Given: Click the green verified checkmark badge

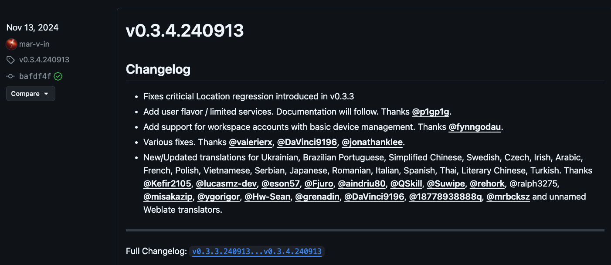Looking at the screenshot, I should pos(58,76).
